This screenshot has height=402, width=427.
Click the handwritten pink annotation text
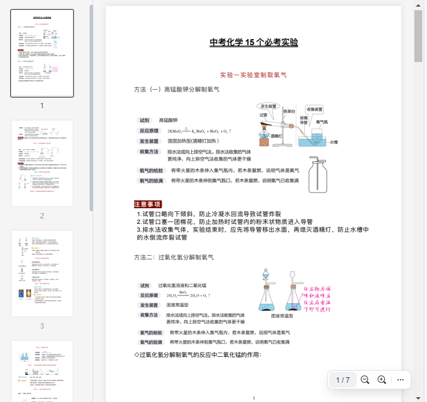(317, 299)
